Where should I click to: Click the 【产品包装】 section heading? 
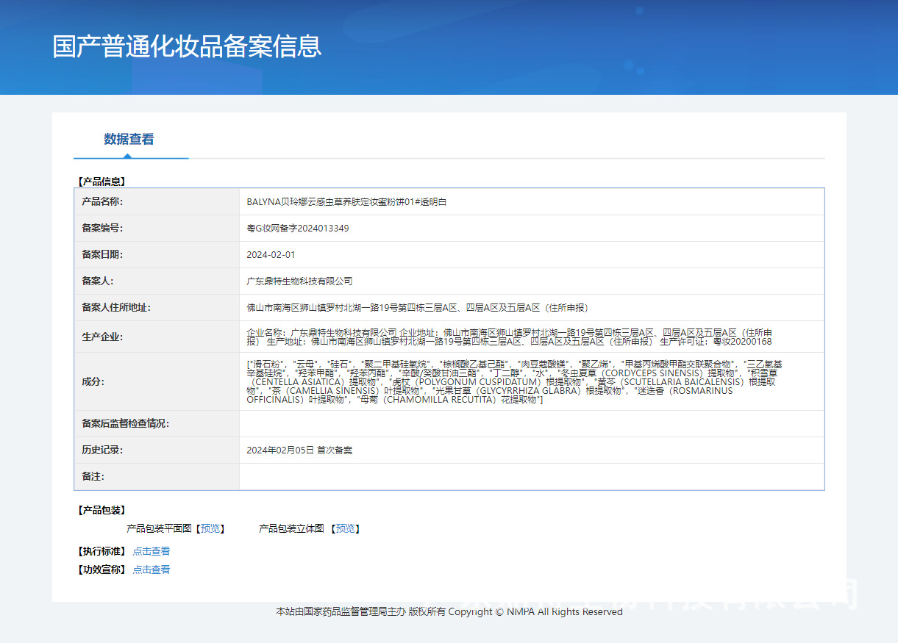[101, 510]
